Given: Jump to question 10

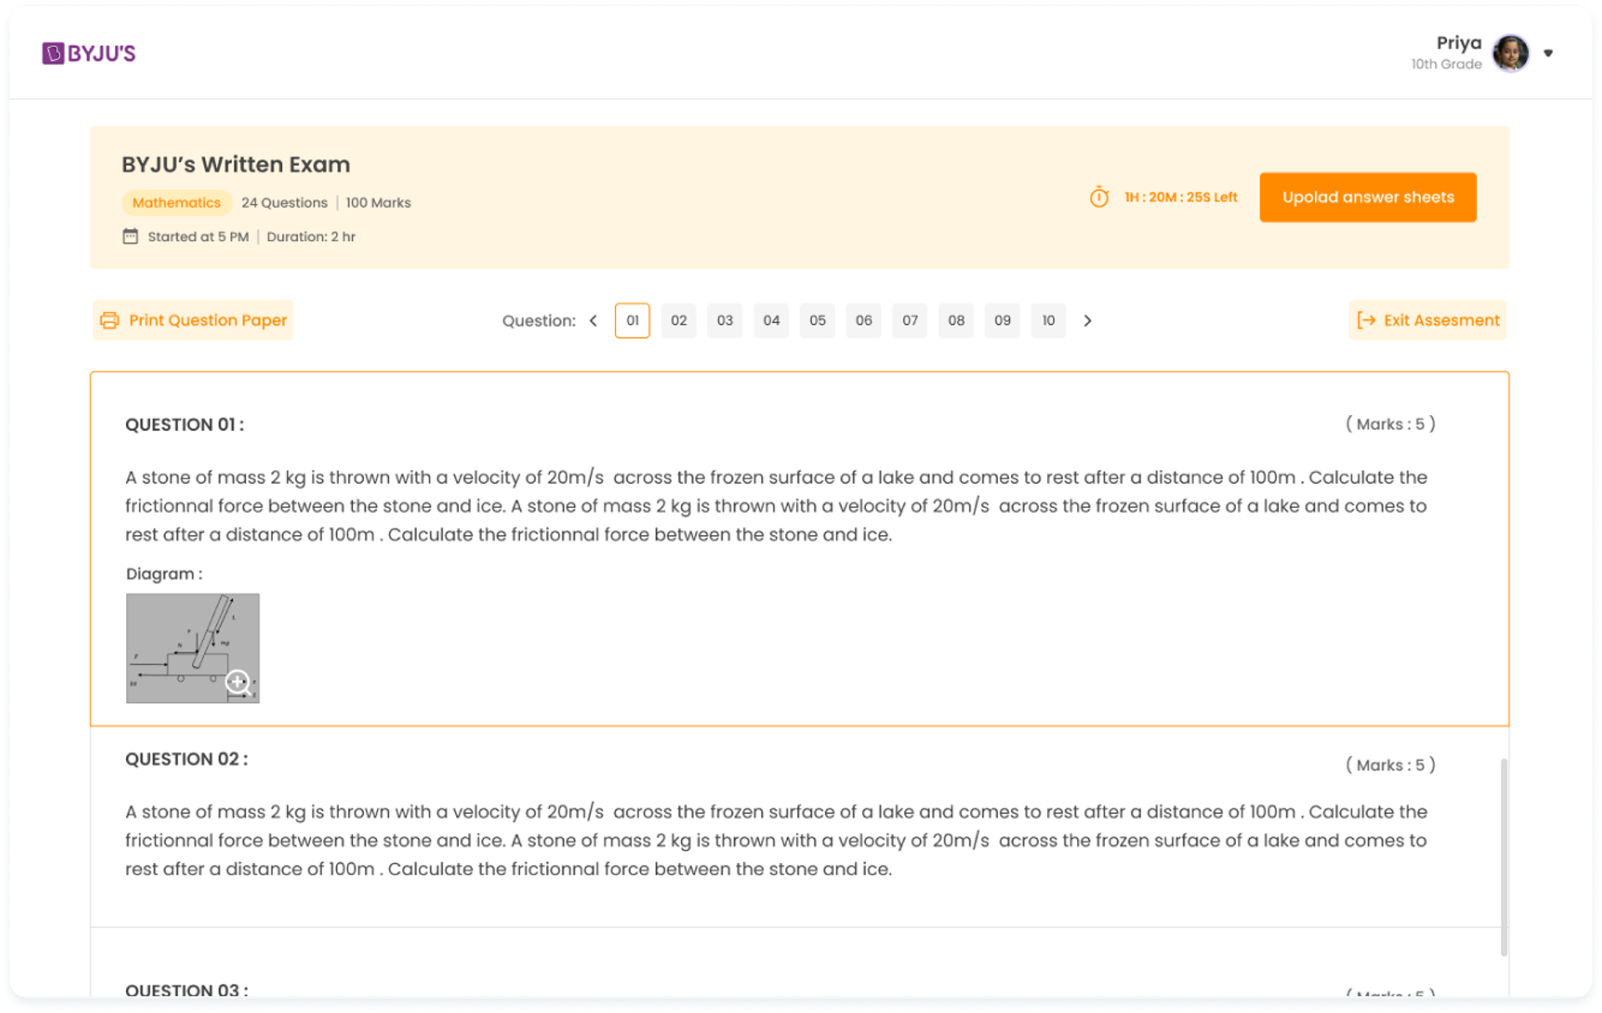Looking at the screenshot, I should click(1049, 321).
